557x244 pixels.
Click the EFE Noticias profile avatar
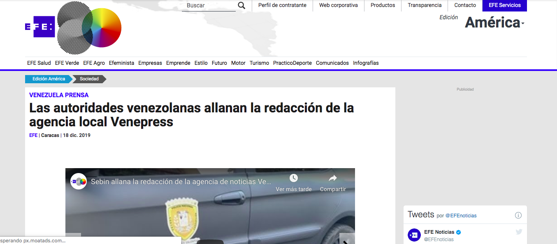click(414, 235)
